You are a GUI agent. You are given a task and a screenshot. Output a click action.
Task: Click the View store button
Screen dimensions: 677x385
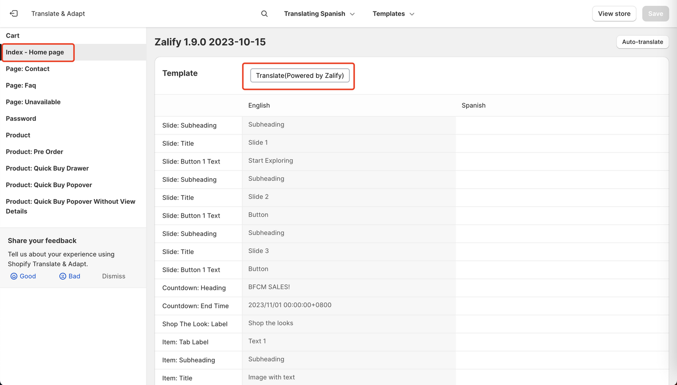614,14
